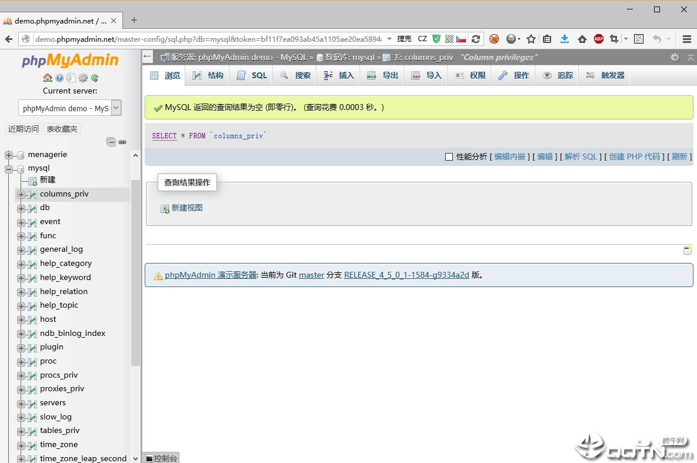Enable the 性能分析 checkbox
697x463 pixels.
click(449, 157)
